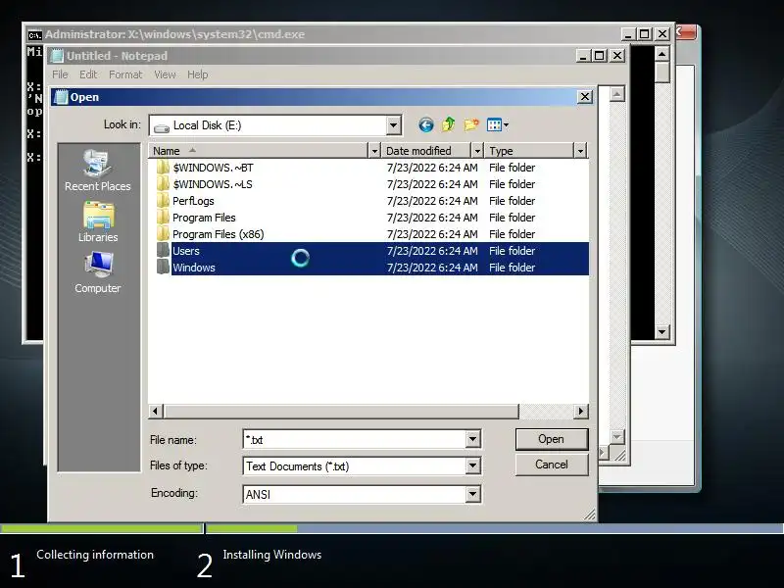Screen dimensions: 784x588
Task: Expand the Encoding dropdown
Action: pyautogui.click(x=472, y=494)
